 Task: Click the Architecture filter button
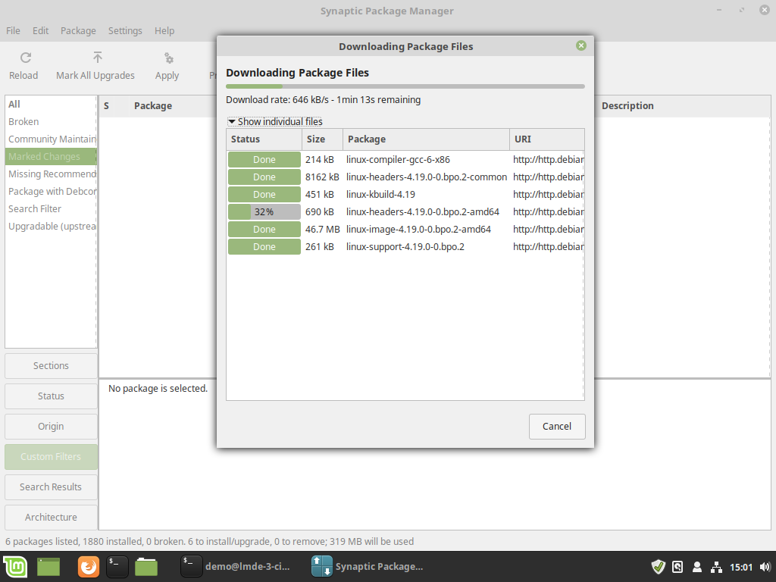(x=51, y=517)
